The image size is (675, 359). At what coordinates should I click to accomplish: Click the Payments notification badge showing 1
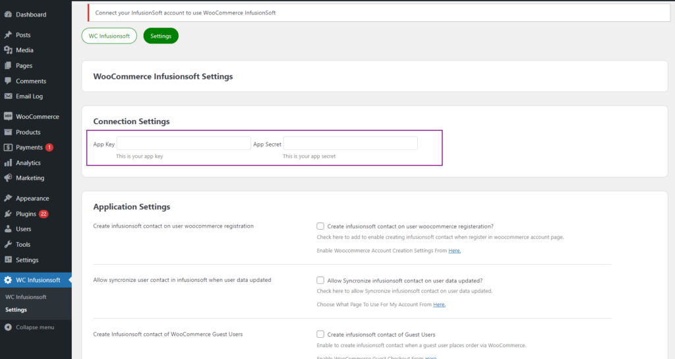click(x=49, y=147)
